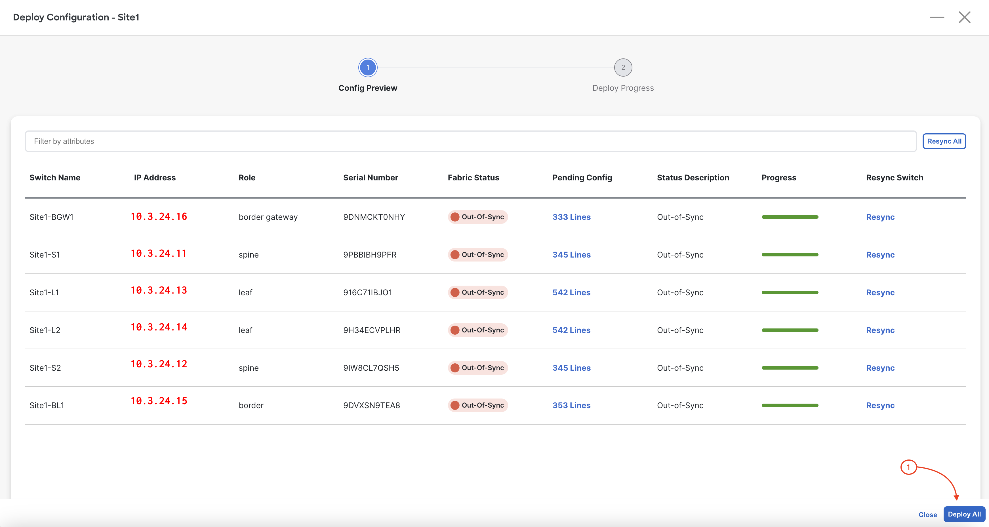Click the Deploy All button

click(x=964, y=514)
